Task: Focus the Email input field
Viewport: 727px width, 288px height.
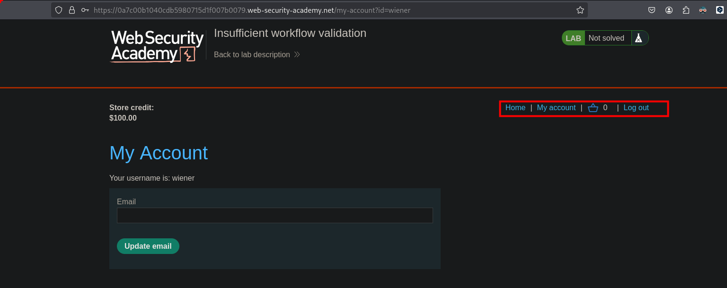Action: tap(275, 216)
